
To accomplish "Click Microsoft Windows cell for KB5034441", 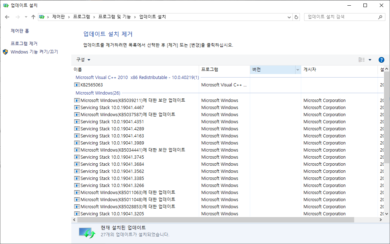I will point(220,150).
